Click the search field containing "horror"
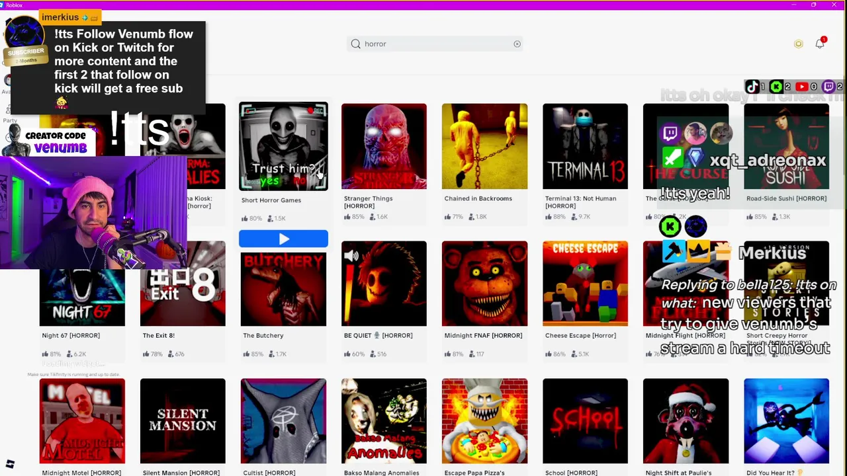 coord(436,44)
